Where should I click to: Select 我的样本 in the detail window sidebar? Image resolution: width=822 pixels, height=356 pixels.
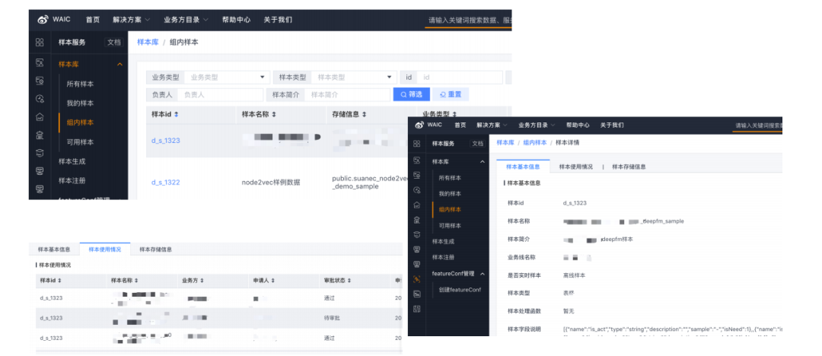pos(450,193)
